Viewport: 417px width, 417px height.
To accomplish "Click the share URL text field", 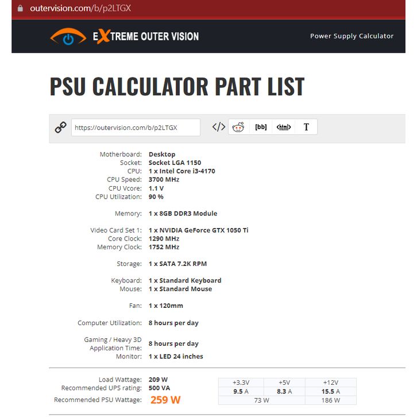I will click(136, 128).
